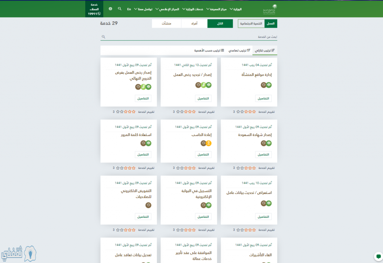Open التفاصيل for التسجيل في البوابة الإلكترونية
The image size is (383, 263).
pyautogui.click(x=203, y=217)
